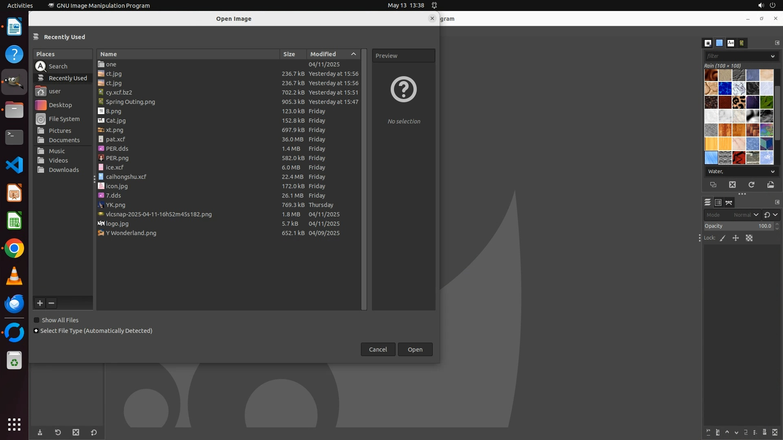Toggle lock position and size icon
The image size is (783, 440).
point(736,238)
